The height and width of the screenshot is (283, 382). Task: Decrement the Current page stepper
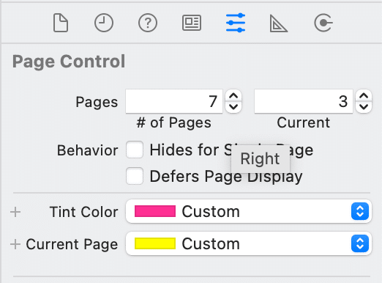pyautogui.click(x=364, y=107)
